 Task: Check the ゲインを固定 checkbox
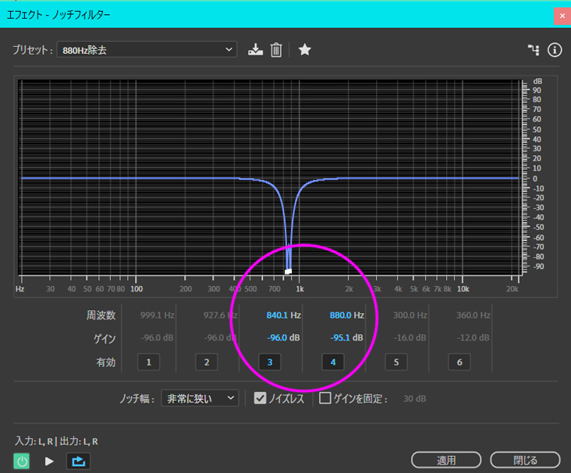(325, 398)
